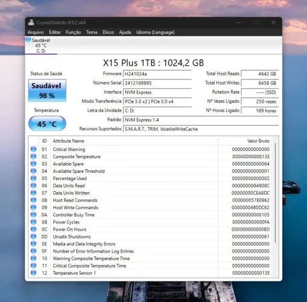Click the status orb for Data Units Written
Image resolution: width=307 pixels, height=302 pixels.
(33, 193)
